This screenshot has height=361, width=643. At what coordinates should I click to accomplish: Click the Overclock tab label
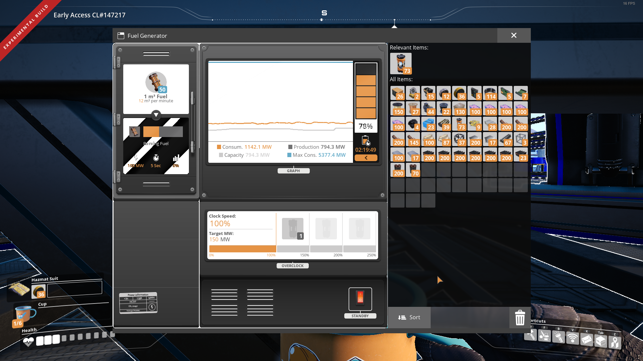tap(292, 266)
